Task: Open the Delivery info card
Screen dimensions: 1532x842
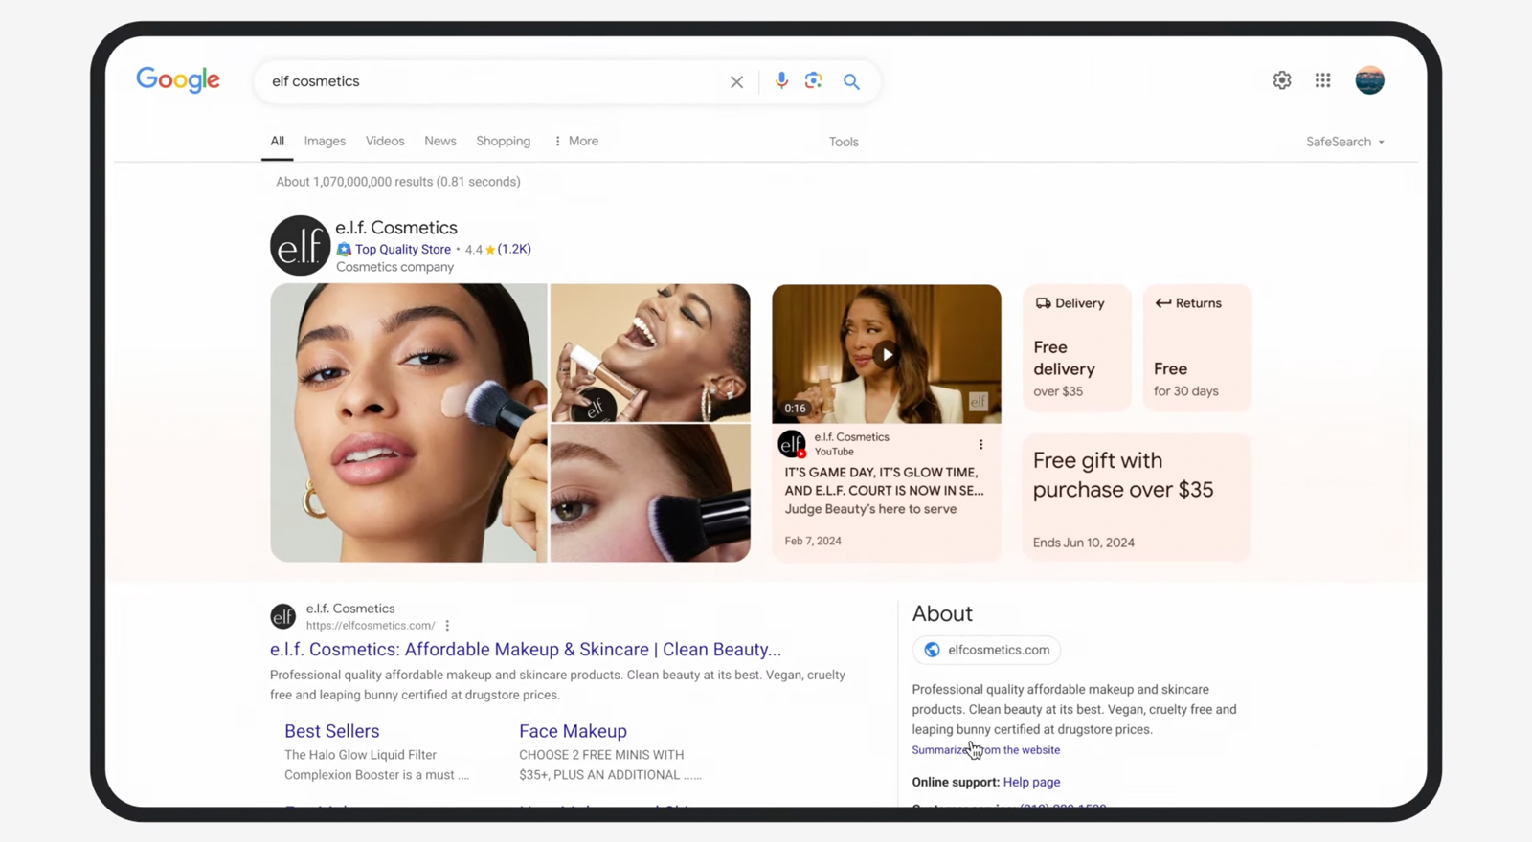Action: click(1077, 348)
